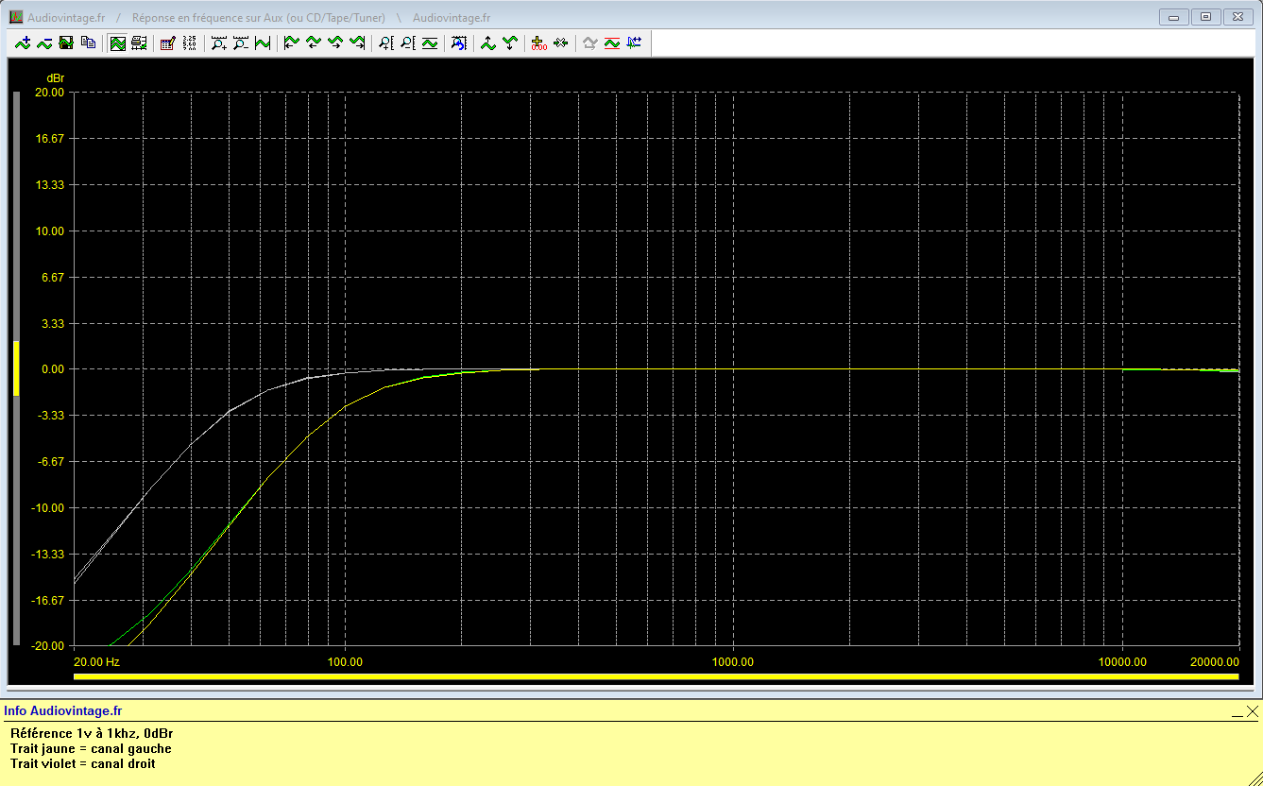The width and height of the screenshot is (1263, 786).
Task: Click the 'Info Audiovintage.fr' panel title
Action: click(63, 710)
